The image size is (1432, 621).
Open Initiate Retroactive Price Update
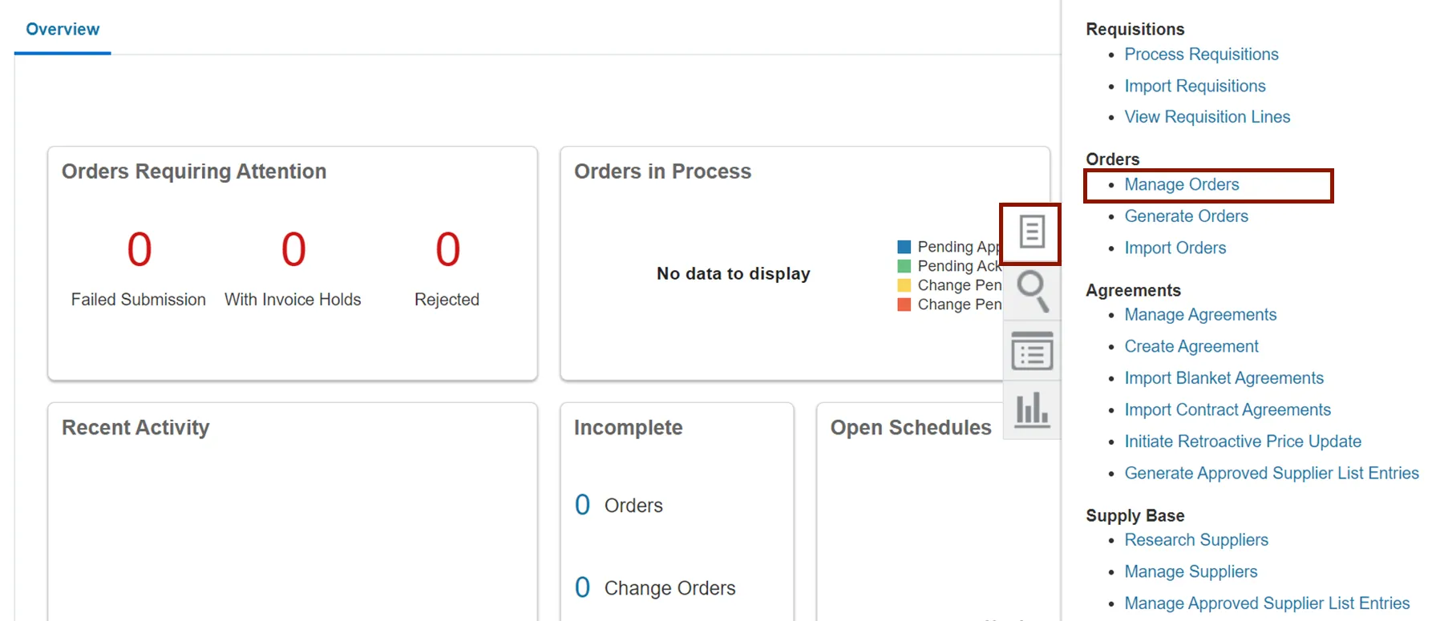[1242, 442]
